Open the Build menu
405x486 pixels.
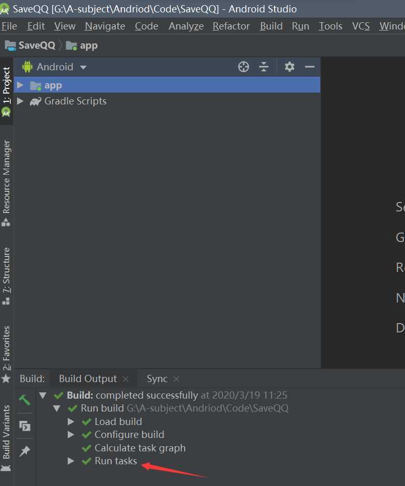click(x=271, y=26)
